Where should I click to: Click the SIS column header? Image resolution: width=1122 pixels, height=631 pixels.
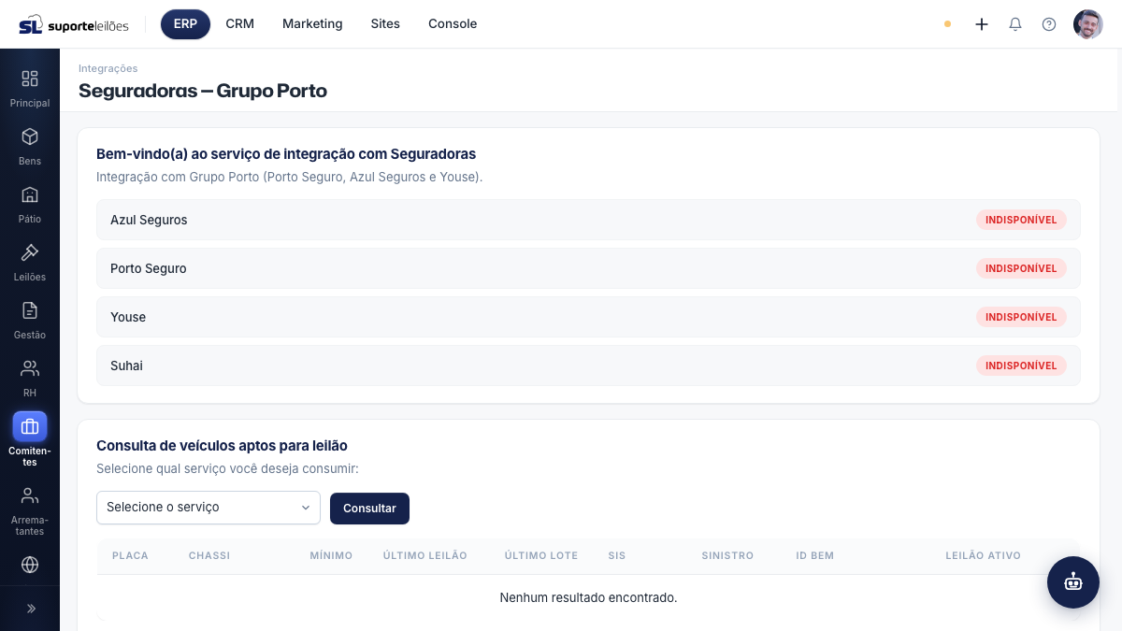point(616,555)
